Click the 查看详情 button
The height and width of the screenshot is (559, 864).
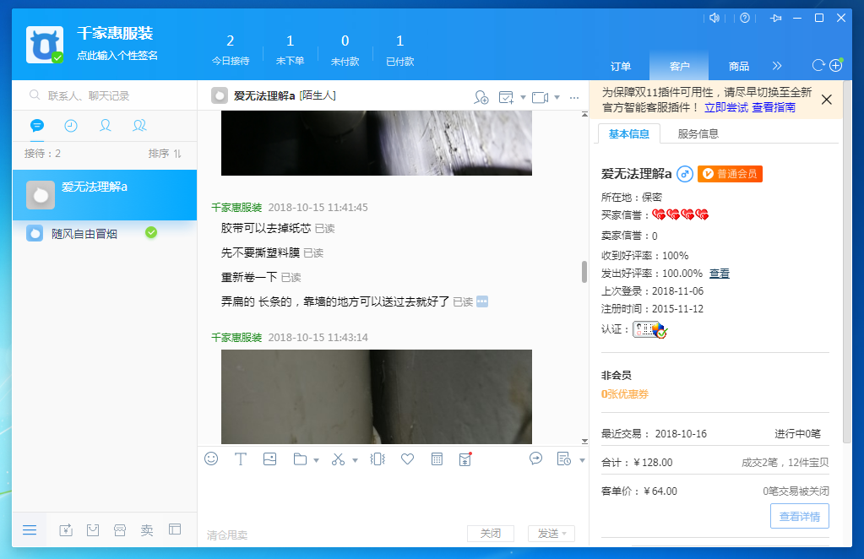coord(800,516)
